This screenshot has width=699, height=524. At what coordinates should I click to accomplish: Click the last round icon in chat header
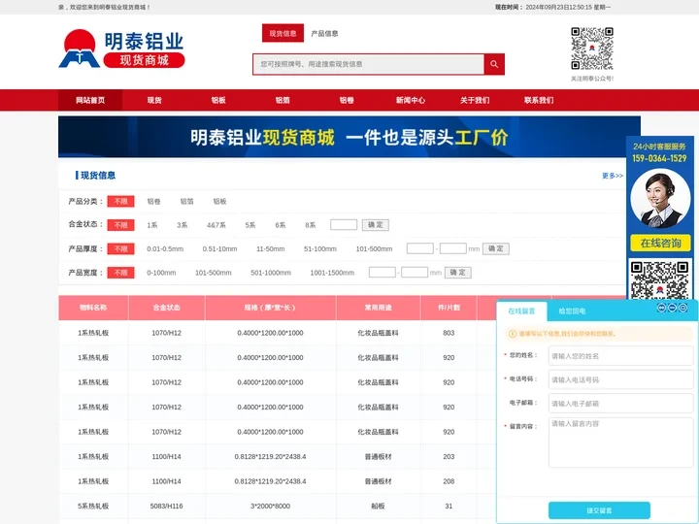682,308
